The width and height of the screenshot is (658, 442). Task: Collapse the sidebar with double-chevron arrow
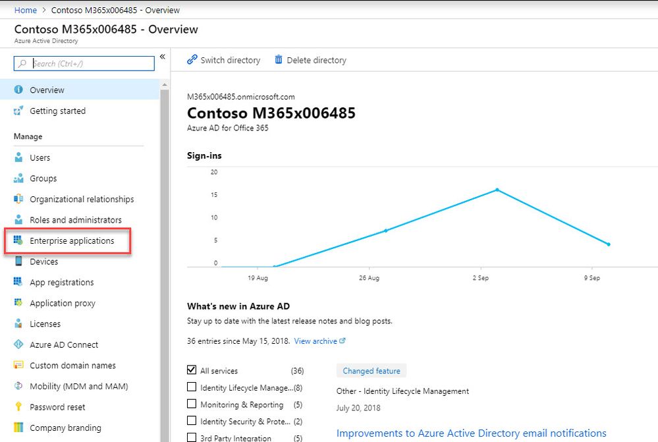pyautogui.click(x=163, y=57)
